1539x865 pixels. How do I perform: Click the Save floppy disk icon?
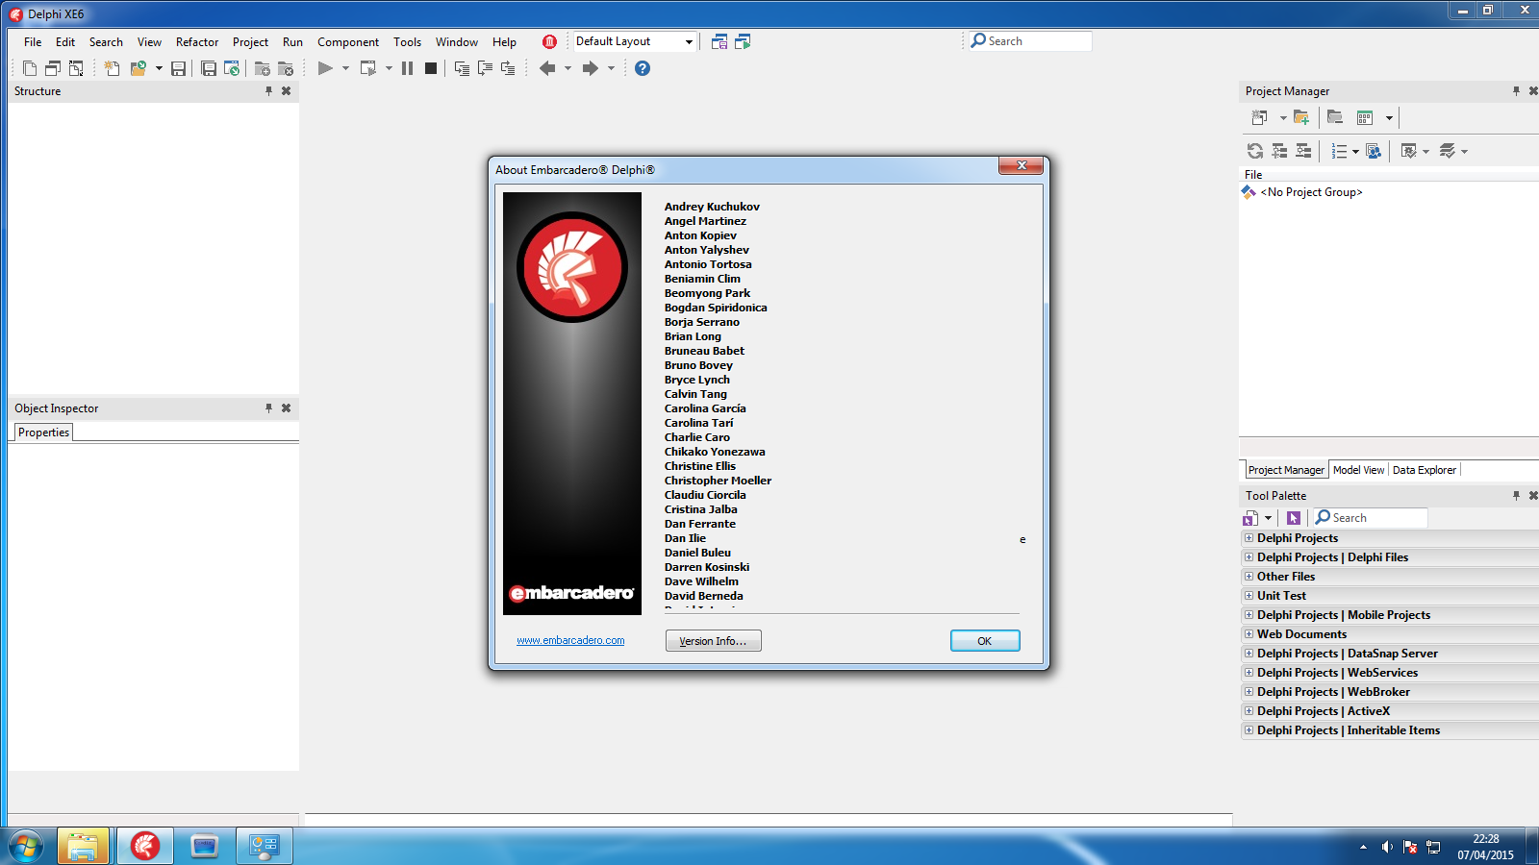click(x=178, y=68)
